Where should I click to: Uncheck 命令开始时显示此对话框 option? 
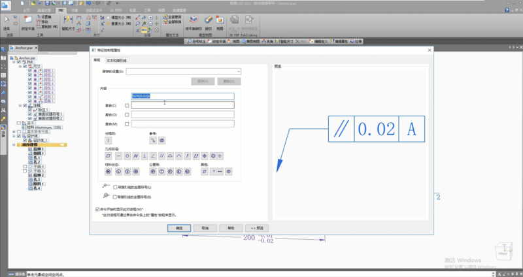coord(98,209)
